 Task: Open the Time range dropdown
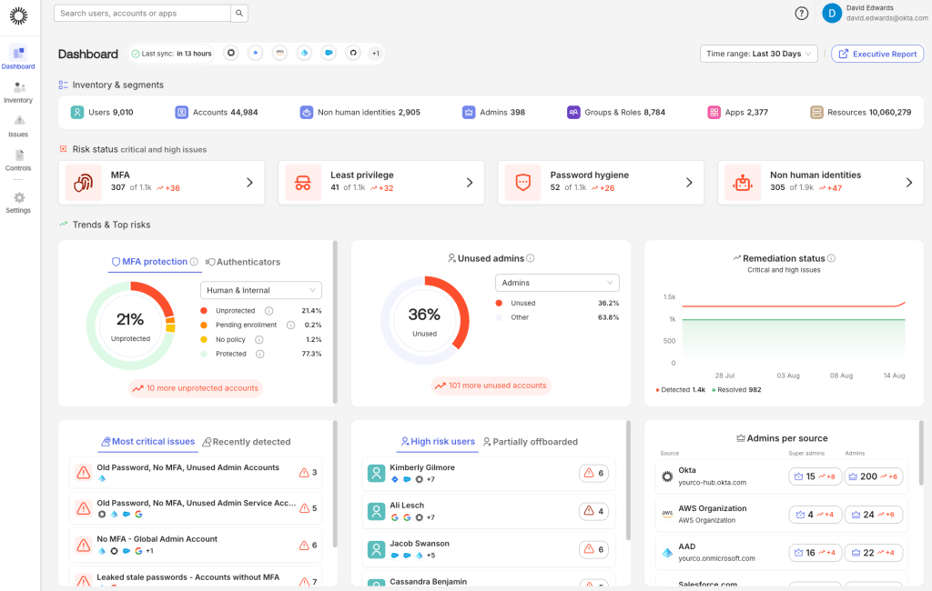(758, 54)
